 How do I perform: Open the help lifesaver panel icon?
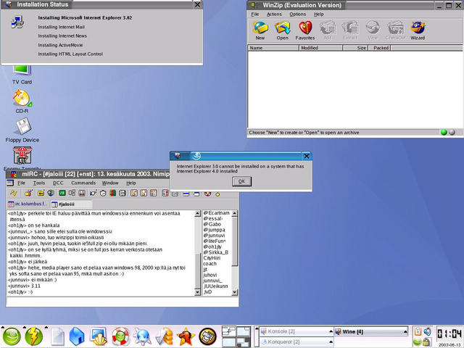[x=120, y=336]
